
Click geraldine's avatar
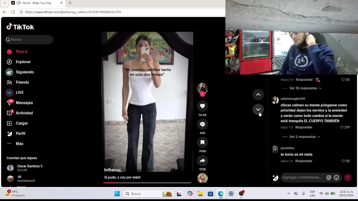click(x=275, y=149)
